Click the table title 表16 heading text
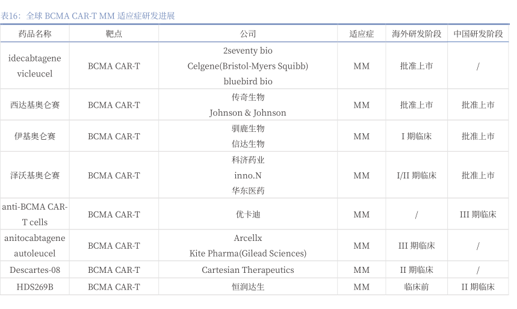The image size is (517, 309). 88,16
